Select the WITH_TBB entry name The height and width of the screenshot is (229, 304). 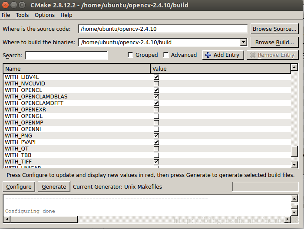[x=18, y=155]
